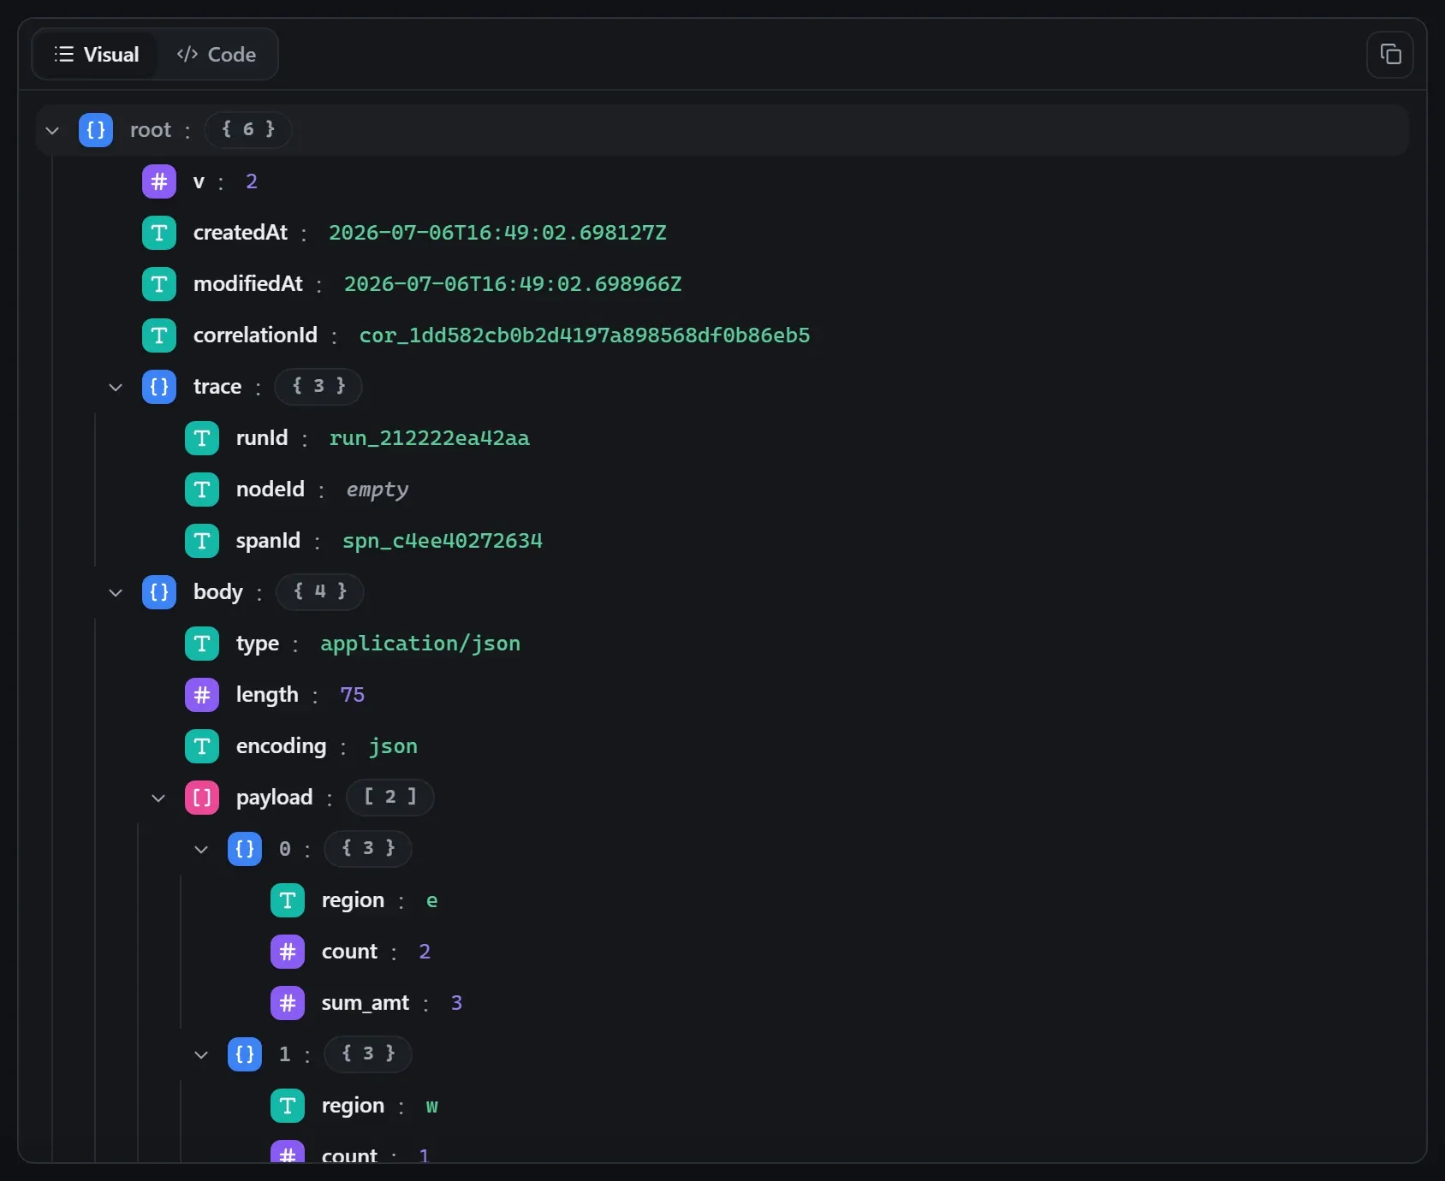Click the payload [ 2 ] count badge
Viewport: 1445px width, 1181px height.
390,798
